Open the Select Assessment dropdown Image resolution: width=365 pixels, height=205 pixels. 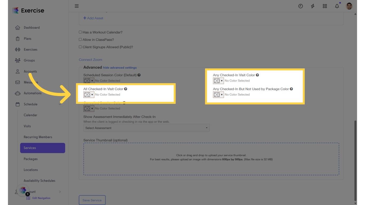146,128
